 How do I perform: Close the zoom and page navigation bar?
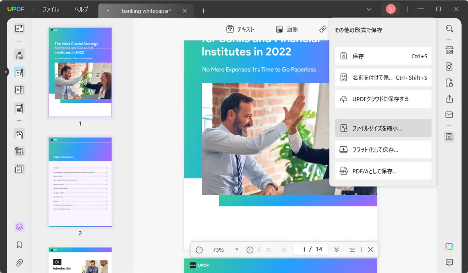coord(371,250)
